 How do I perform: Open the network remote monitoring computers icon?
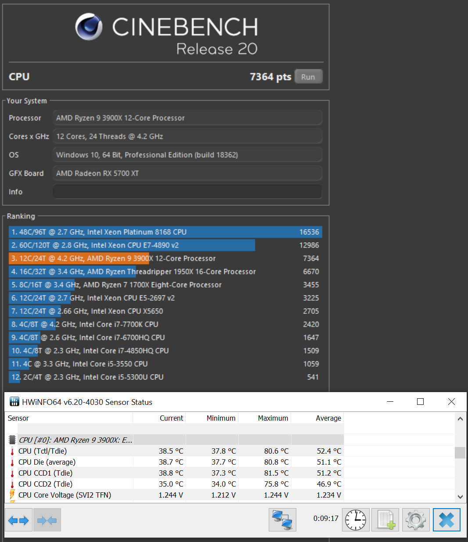(282, 520)
